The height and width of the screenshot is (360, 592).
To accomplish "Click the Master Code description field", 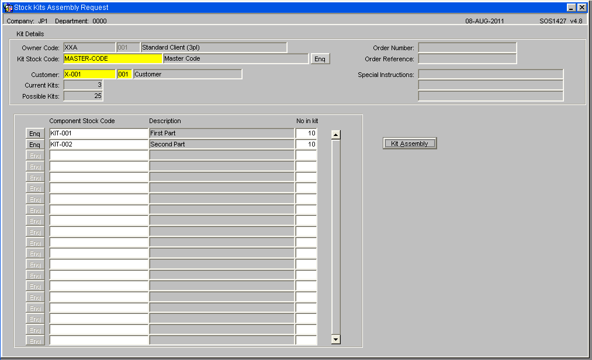I will point(236,58).
